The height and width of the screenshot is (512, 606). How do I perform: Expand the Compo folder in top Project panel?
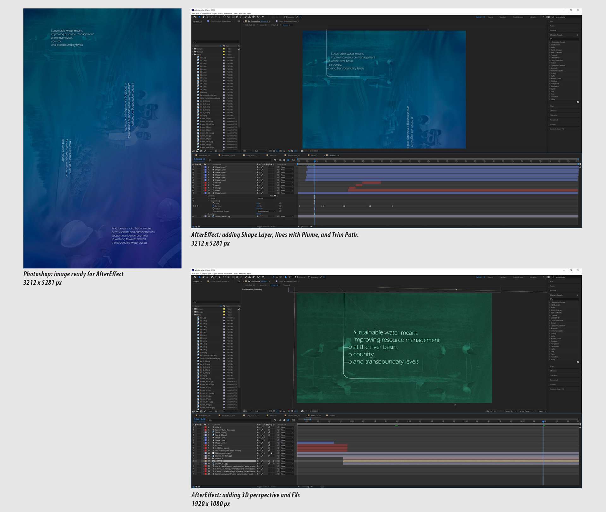[x=193, y=49]
